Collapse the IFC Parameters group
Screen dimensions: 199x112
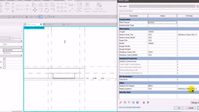[x=159, y=77]
